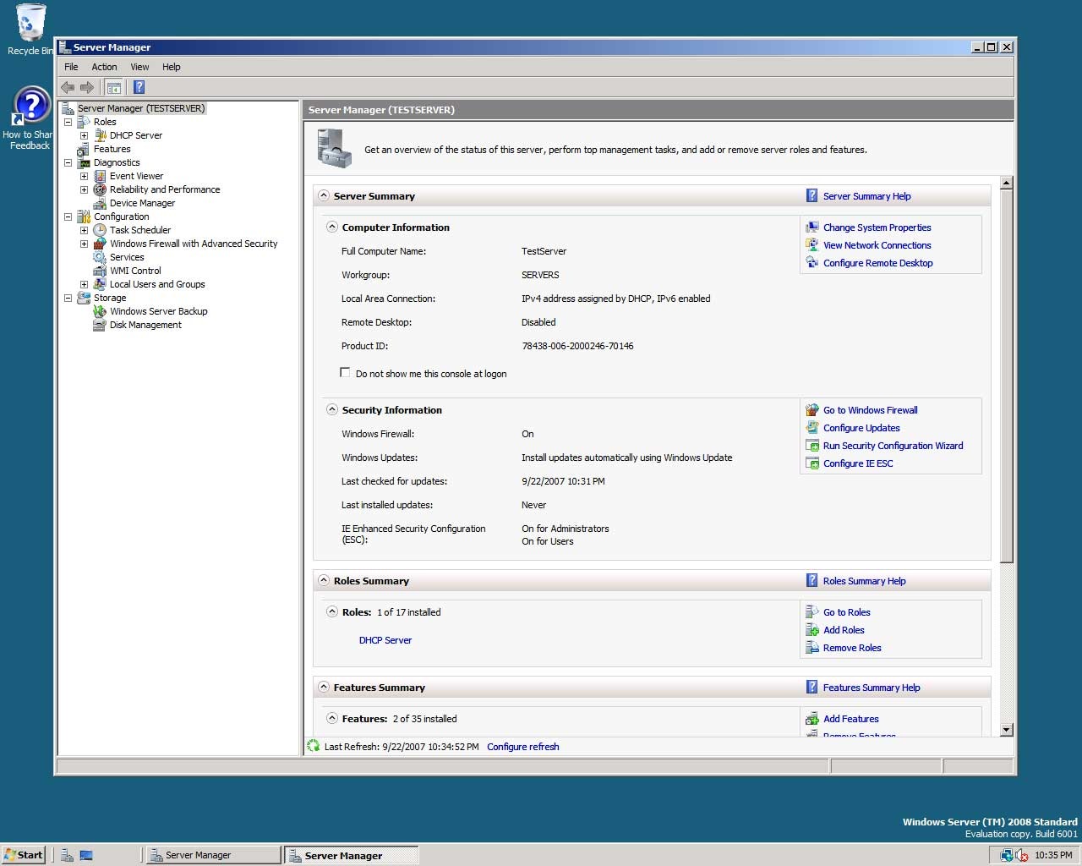Click the Server Summary Help icon
Viewport: 1082px width, 866px height.
click(x=811, y=195)
